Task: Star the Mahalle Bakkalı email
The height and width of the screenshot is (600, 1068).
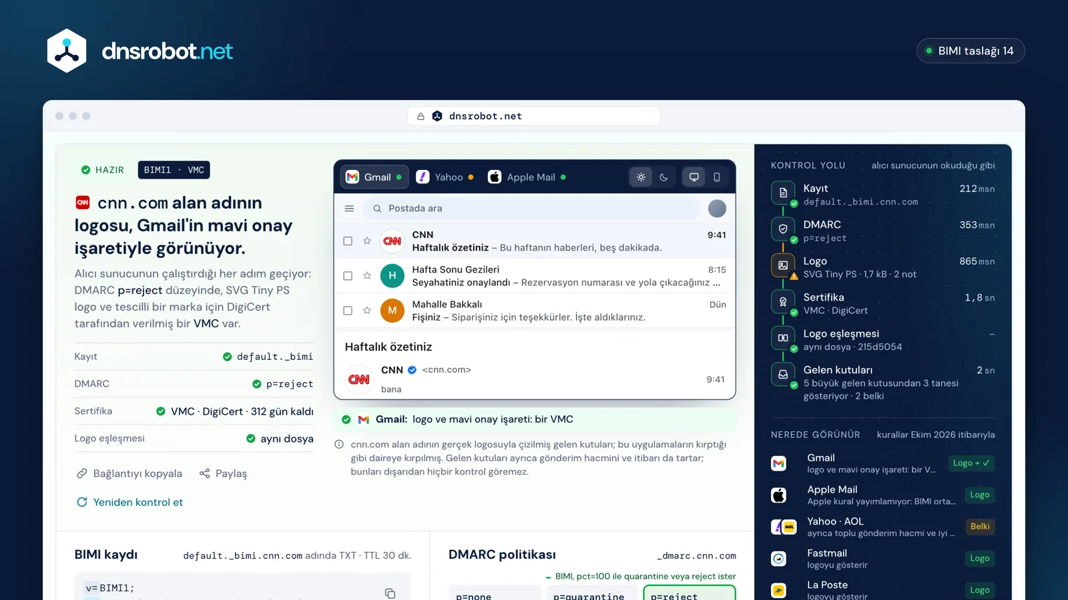Action: click(x=367, y=310)
